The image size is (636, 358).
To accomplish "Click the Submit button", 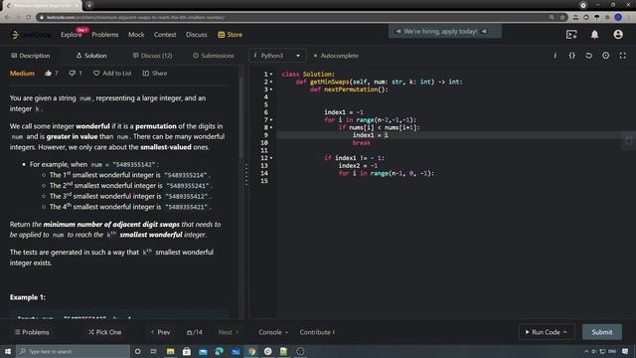I will pyautogui.click(x=602, y=332).
